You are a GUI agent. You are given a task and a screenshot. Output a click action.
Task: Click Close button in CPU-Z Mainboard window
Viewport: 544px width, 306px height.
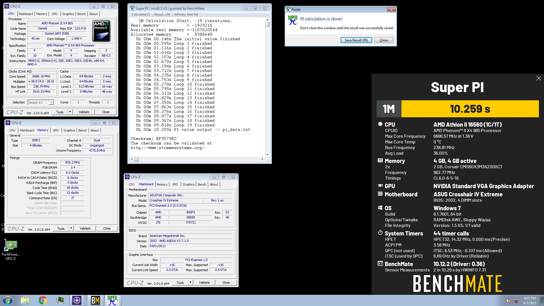point(226,282)
